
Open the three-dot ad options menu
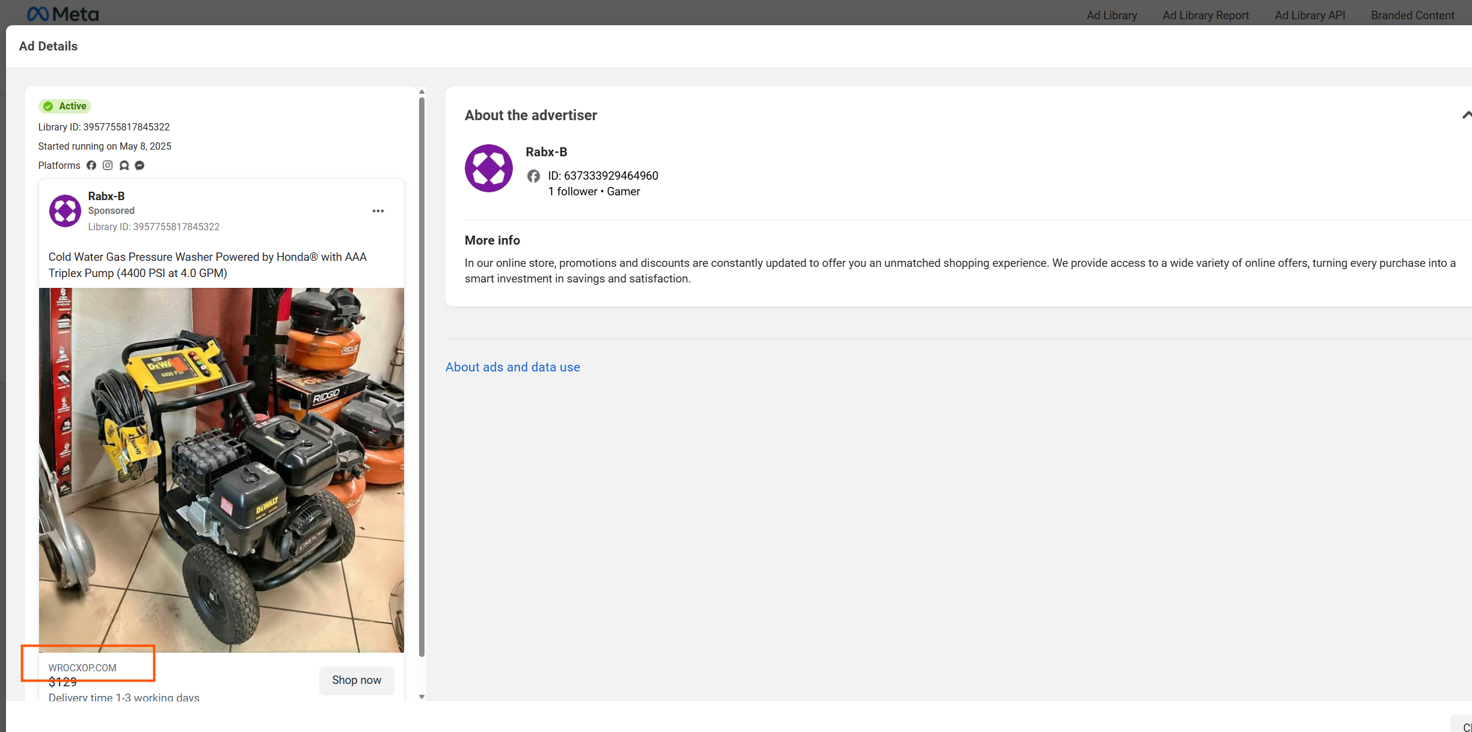[378, 211]
